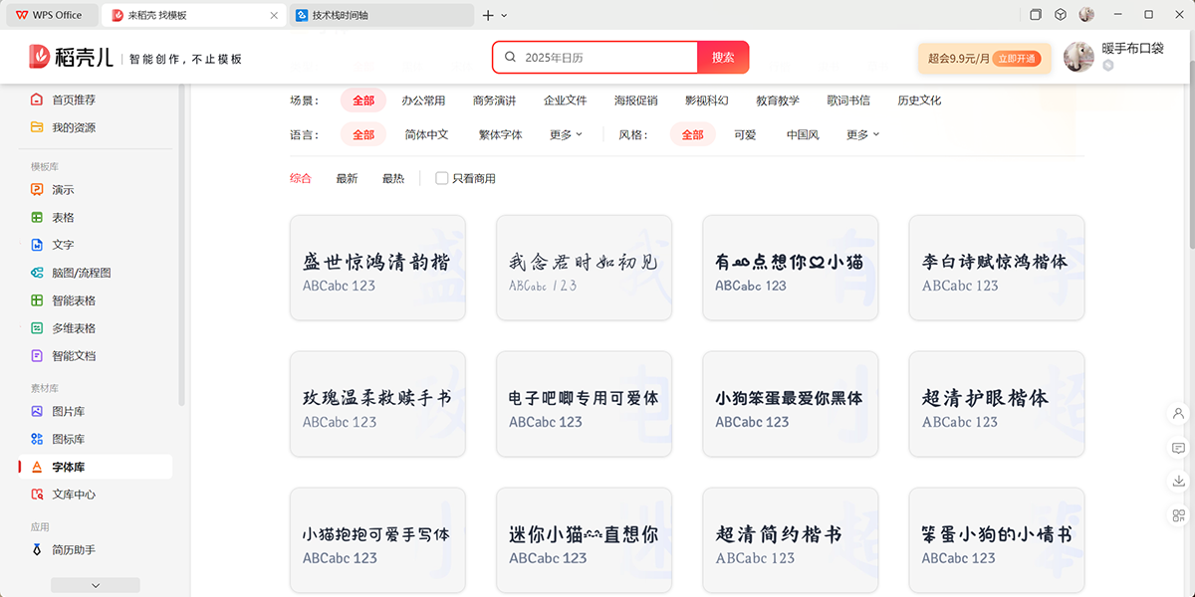Image resolution: width=1195 pixels, height=597 pixels.
Task: Expand the 更多 dropdown next to 繁体字体
Action: pyautogui.click(x=564, y=134)
